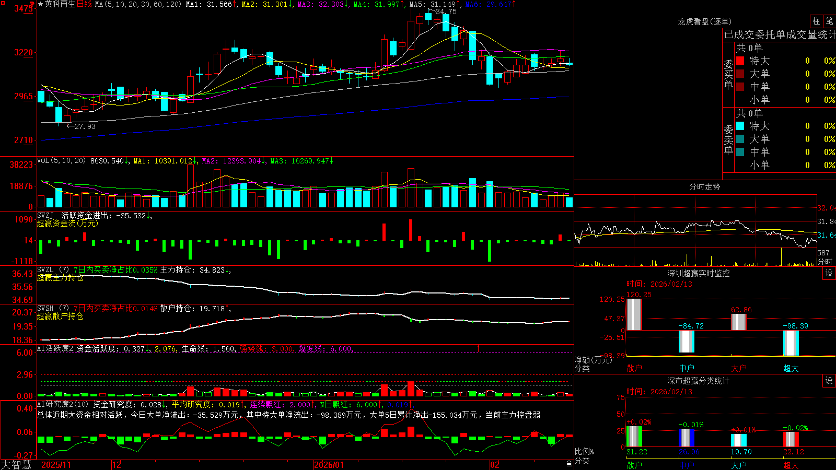836x470 pixels.
Task: Click the 12 month marker on time axis
Action: [117, 465]
